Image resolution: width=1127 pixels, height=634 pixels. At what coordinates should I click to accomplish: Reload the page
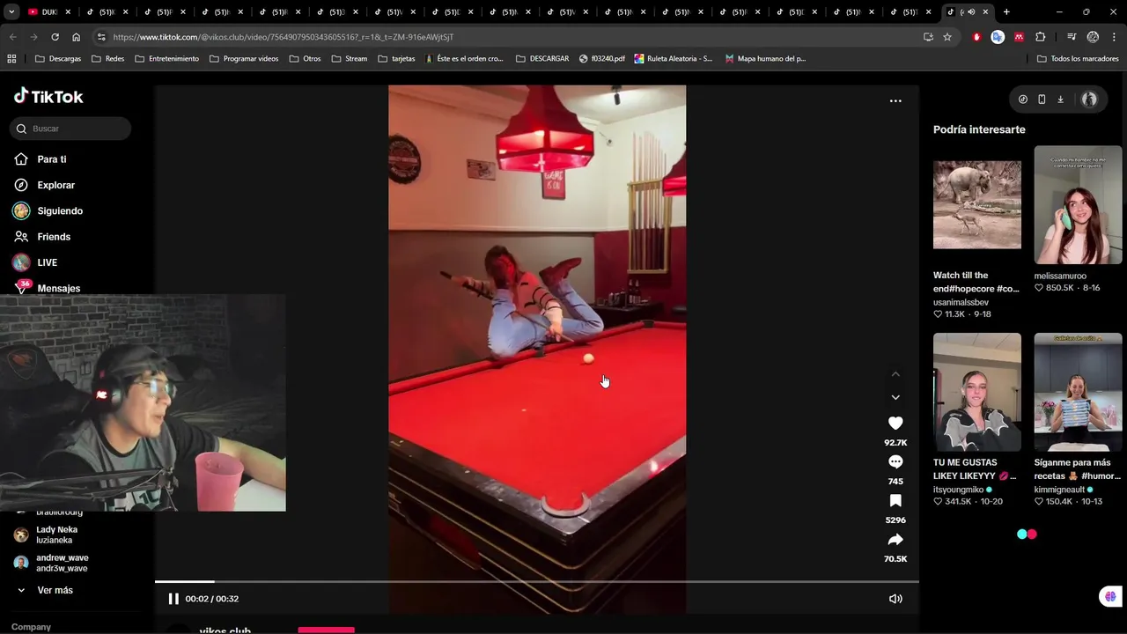tap(55, 37)
